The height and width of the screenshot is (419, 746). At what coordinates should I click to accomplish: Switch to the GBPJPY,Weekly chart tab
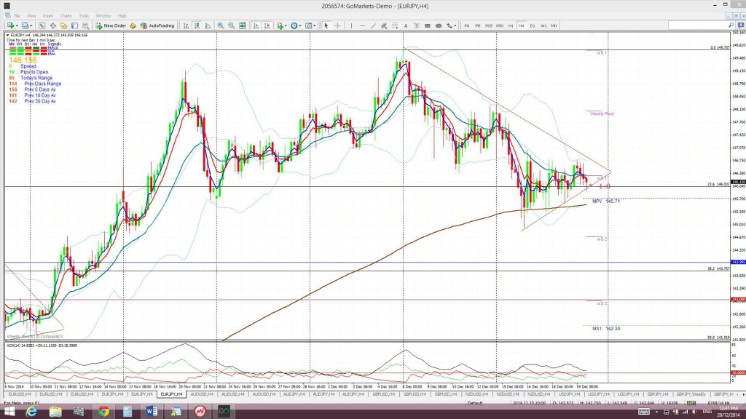691,394
